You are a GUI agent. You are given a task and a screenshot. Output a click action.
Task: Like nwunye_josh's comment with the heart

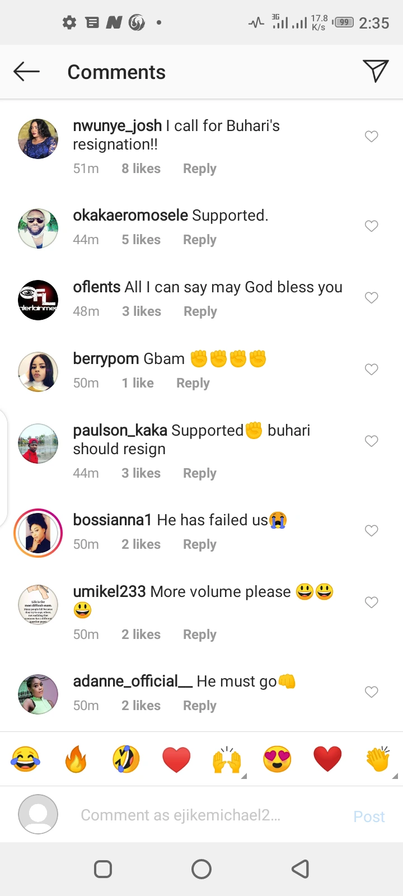point(371,137)
